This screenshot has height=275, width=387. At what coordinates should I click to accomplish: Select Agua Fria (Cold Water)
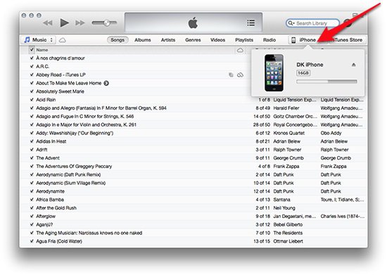[x=59, y=241]
